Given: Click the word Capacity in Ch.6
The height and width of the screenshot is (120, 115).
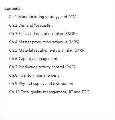Looking at the screenshot, I should (26, 59).
